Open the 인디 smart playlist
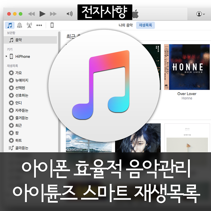The width and height of the screenshot is (211, 211). pyautogui.click(x=19, y=103)
